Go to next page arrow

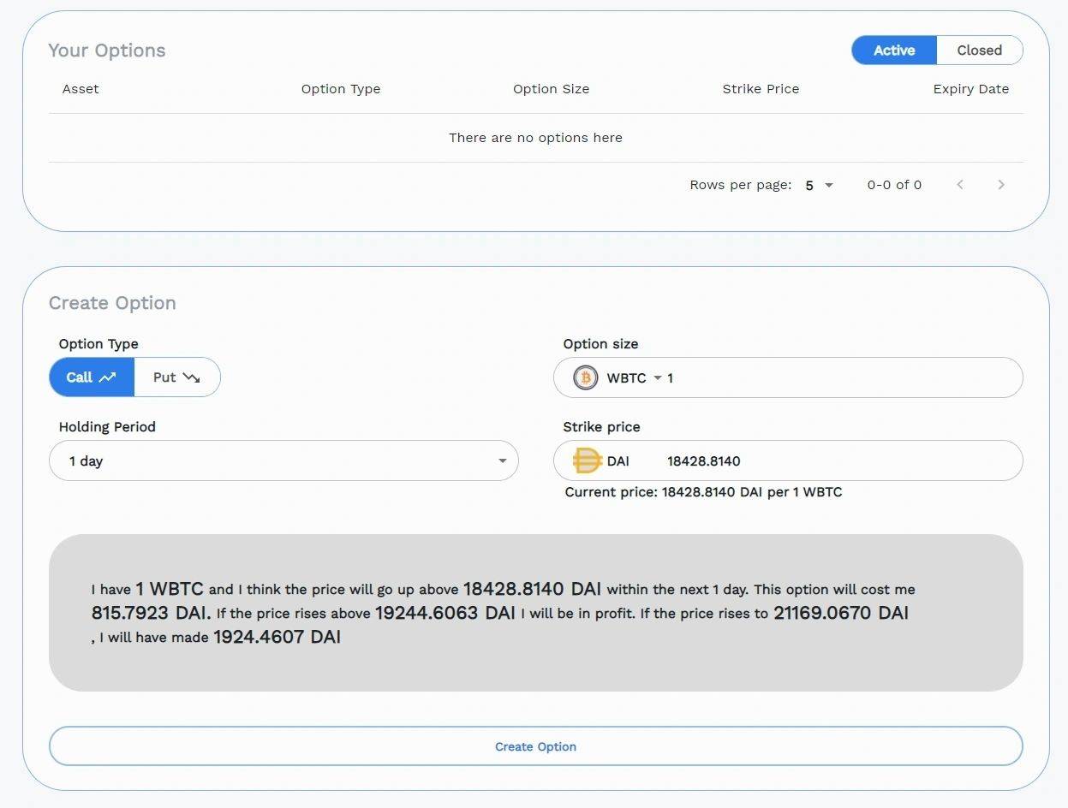[1001, 185]
